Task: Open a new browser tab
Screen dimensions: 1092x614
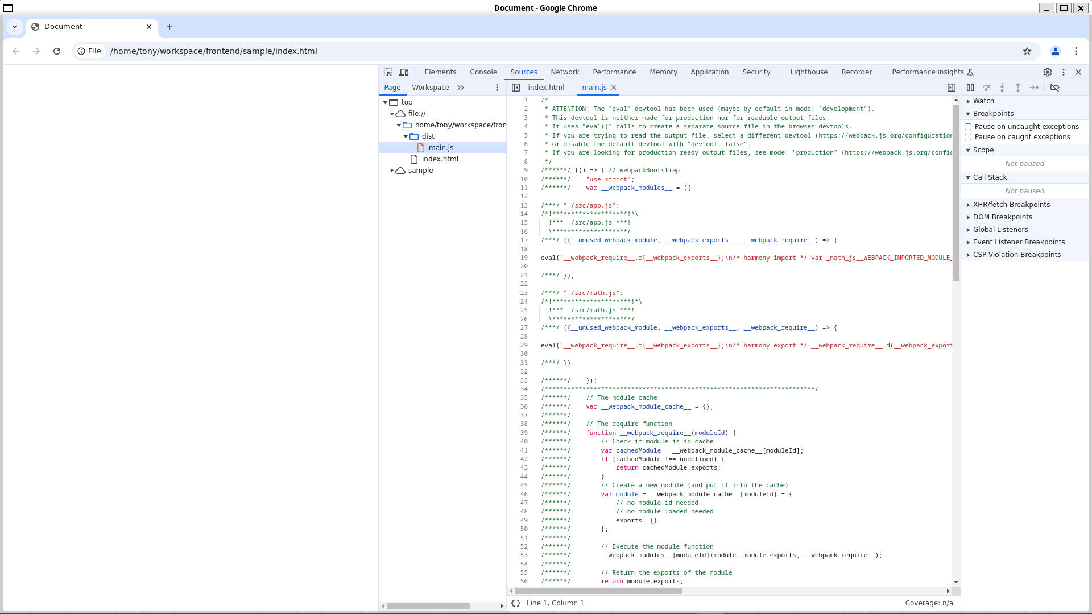Action: click(x=169, y=27)
